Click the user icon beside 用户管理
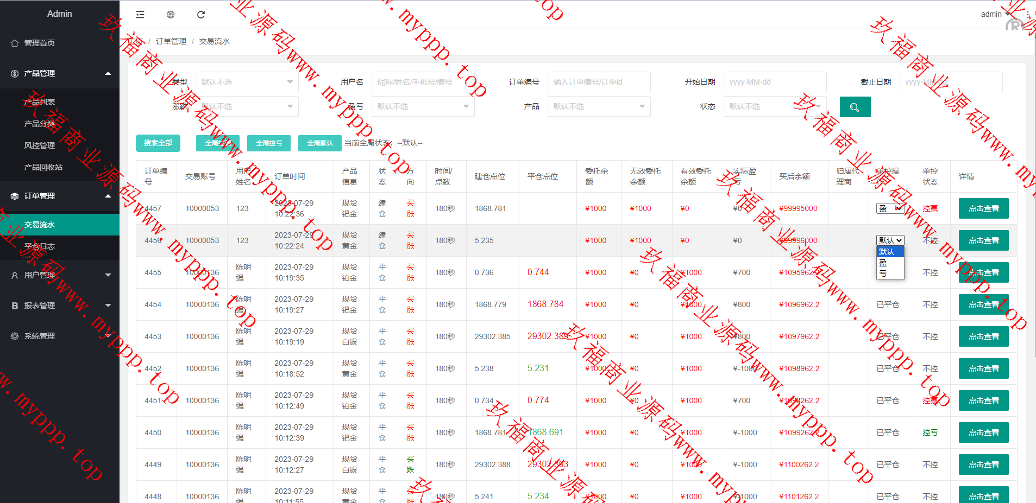Image resolution: width=1036 pixels, height=503 pixels. click(15, 275)
